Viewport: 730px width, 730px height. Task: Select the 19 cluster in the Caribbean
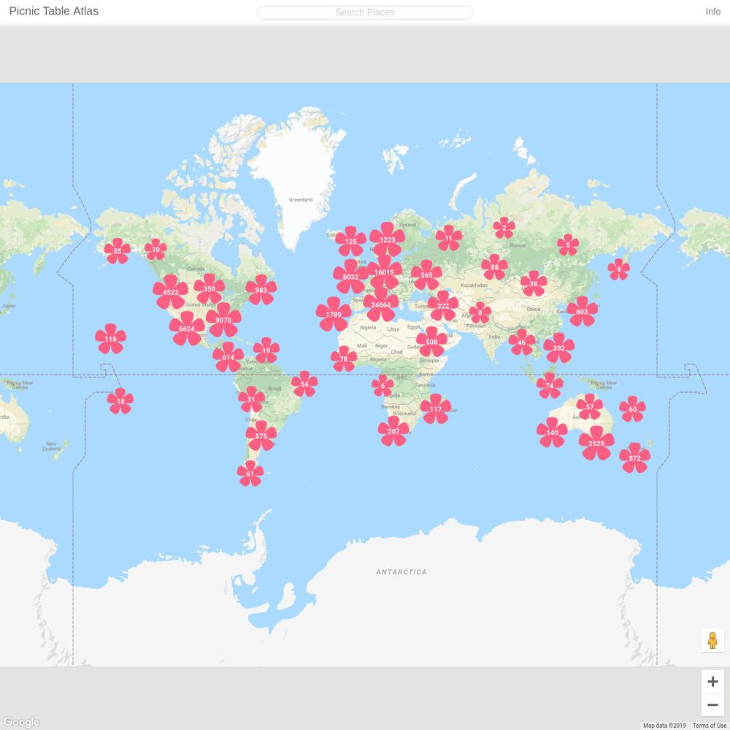click(266, 350)
